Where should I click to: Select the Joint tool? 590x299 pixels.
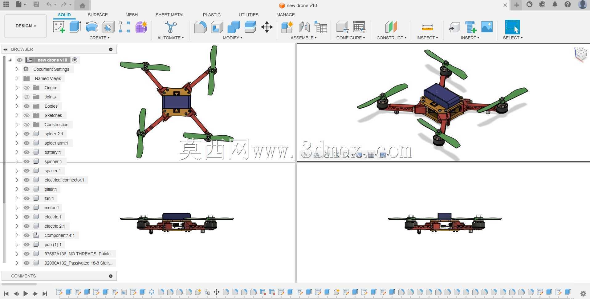[304, 27]
